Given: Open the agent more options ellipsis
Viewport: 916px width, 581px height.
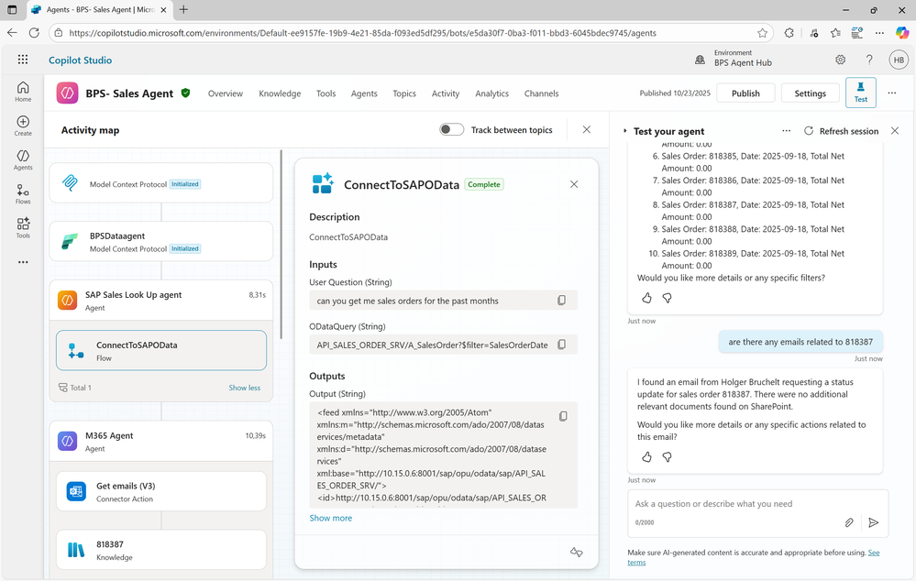Looking at the screenshot, I should tap(892, 93).
